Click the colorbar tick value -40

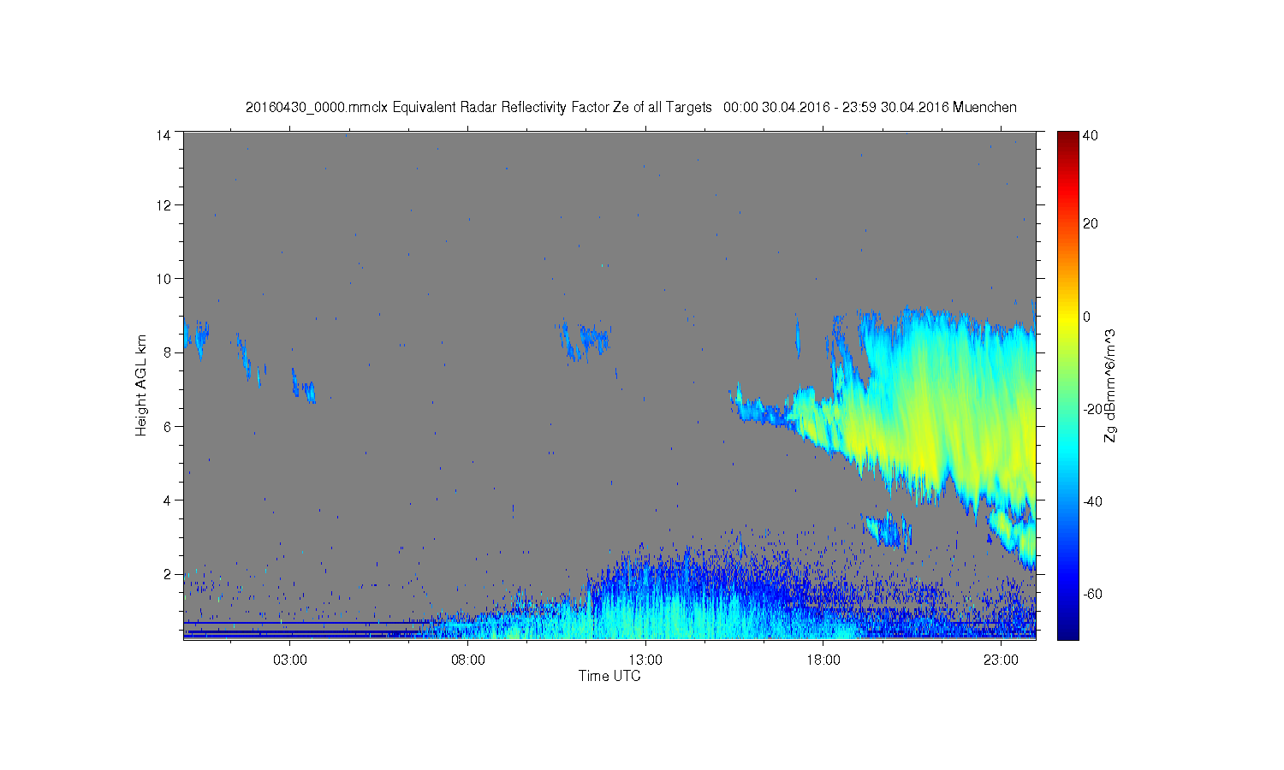click(x=1092, y=501)
